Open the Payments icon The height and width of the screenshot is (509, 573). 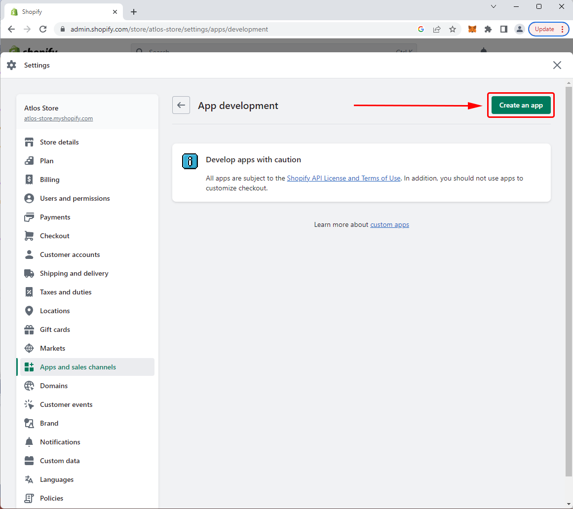coord(29,217)
